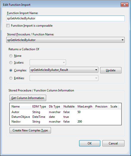Confirm with the OK button
This screenshot has width=131, height=156.
[x=90, y=143]
